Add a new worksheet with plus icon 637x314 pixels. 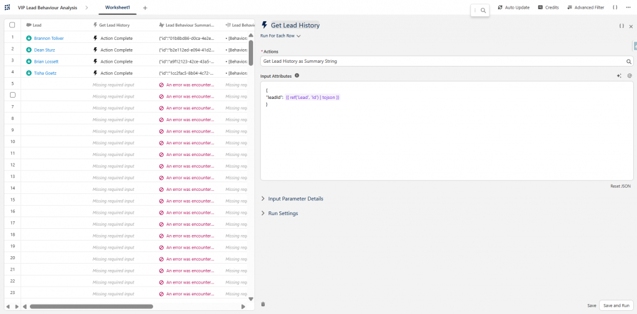(x=145, y=7)
